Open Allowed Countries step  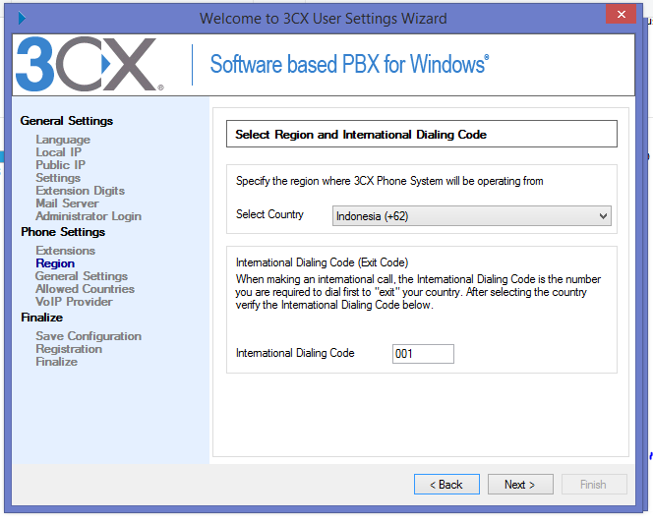click(85, 289)
